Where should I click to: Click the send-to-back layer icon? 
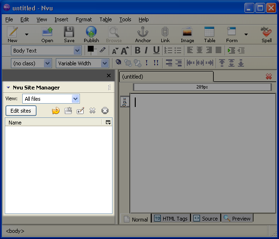(x=138, y=63)
